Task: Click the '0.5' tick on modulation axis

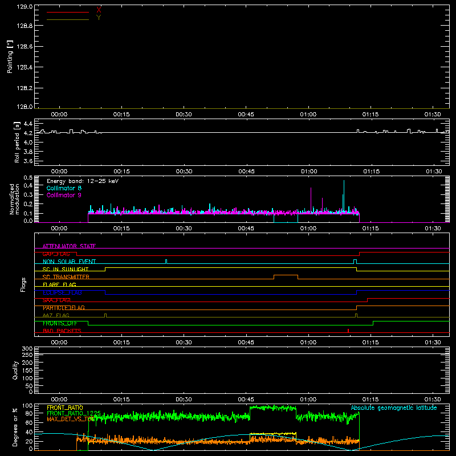Action: click(x=28, y=177)
